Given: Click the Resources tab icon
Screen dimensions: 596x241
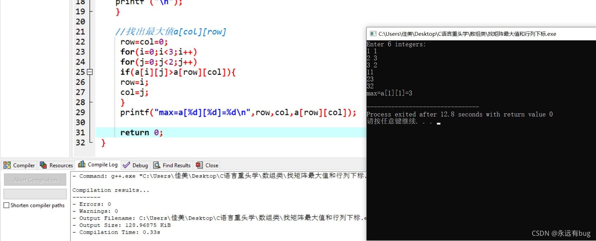Looking at the screenshot, I should pyautogui.click(x=43, y=165).
